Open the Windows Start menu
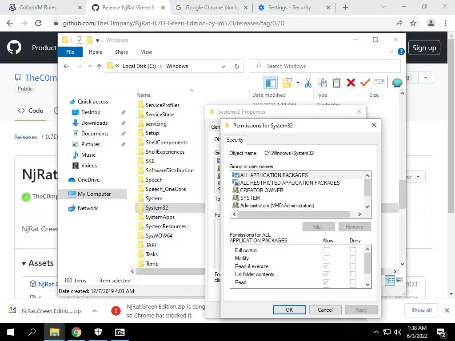The height and width of the screenshot is (341, 455). pyautogui.click(x=11, y=332)
